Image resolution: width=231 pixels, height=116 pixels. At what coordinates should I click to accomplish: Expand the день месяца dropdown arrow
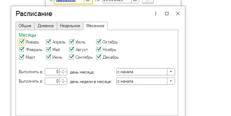(171, 72)
